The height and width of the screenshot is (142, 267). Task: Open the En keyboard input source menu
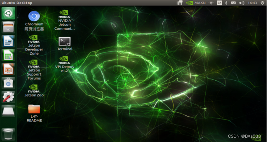(x=220, y=3)
